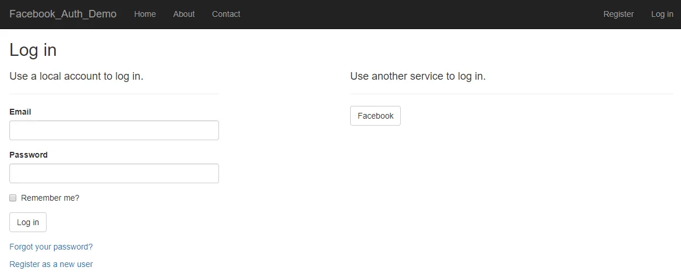The width and height of the screenshot is (681, 274).
Task: Enable the Remember me checkbox
Action: click(x=13, y=198)
